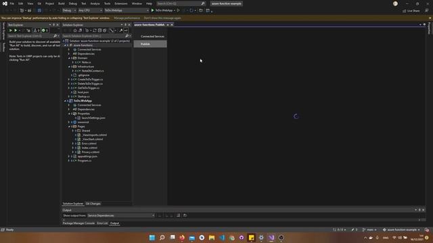Close the azure-functions: Publish document tab
The image size is (433, 243).
pos(172,25)
